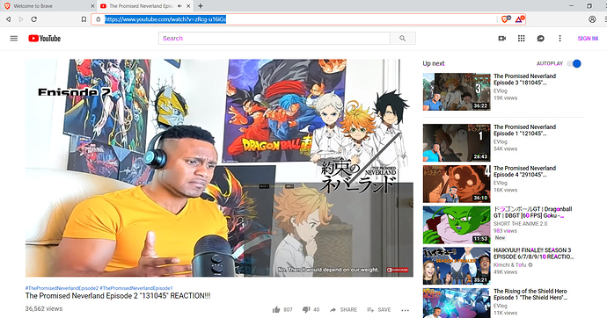Mute the Promised Neverland tab audio
Image resolution: width=607 pixels, height=318 pixels.
(179, 6)
